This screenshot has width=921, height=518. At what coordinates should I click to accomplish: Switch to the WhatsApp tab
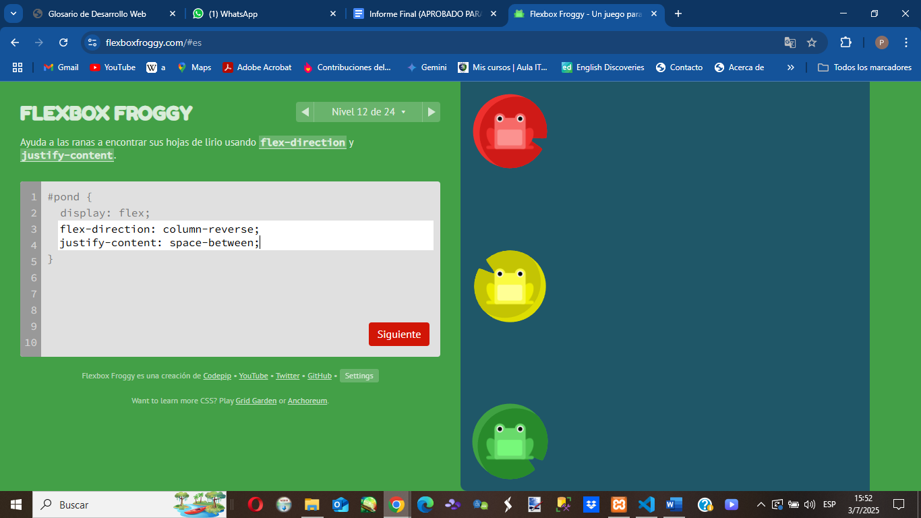(263, 13)
